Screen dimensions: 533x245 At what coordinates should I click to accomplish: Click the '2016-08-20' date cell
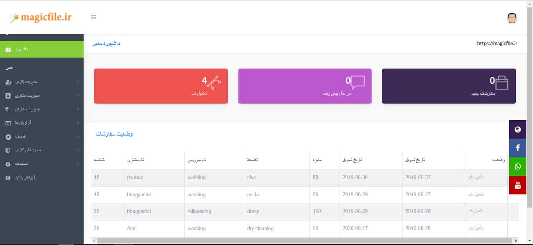[x=418, y=229]
